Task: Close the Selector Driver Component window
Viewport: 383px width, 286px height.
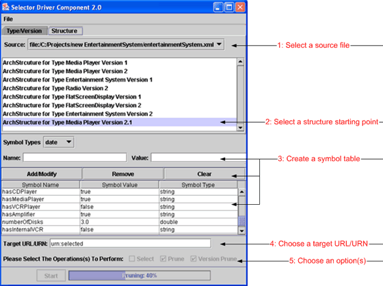Action: 240,8
